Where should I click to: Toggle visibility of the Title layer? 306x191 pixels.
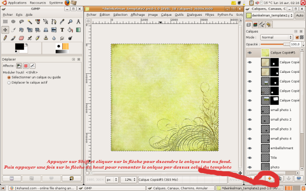click(249, 158)
